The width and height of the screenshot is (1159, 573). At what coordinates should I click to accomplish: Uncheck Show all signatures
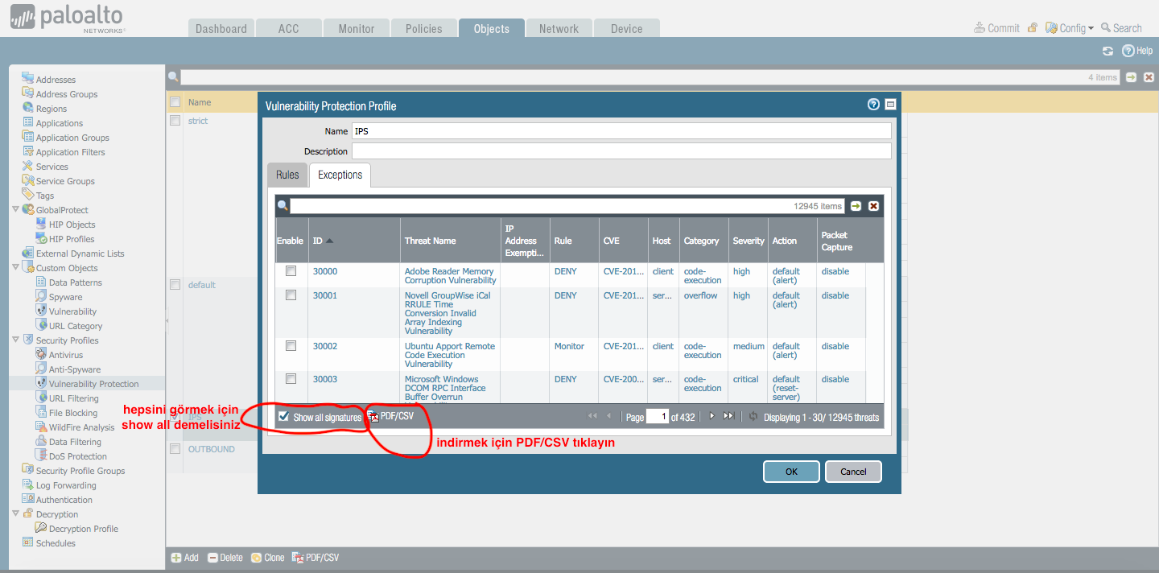click(x=283, y=417)
